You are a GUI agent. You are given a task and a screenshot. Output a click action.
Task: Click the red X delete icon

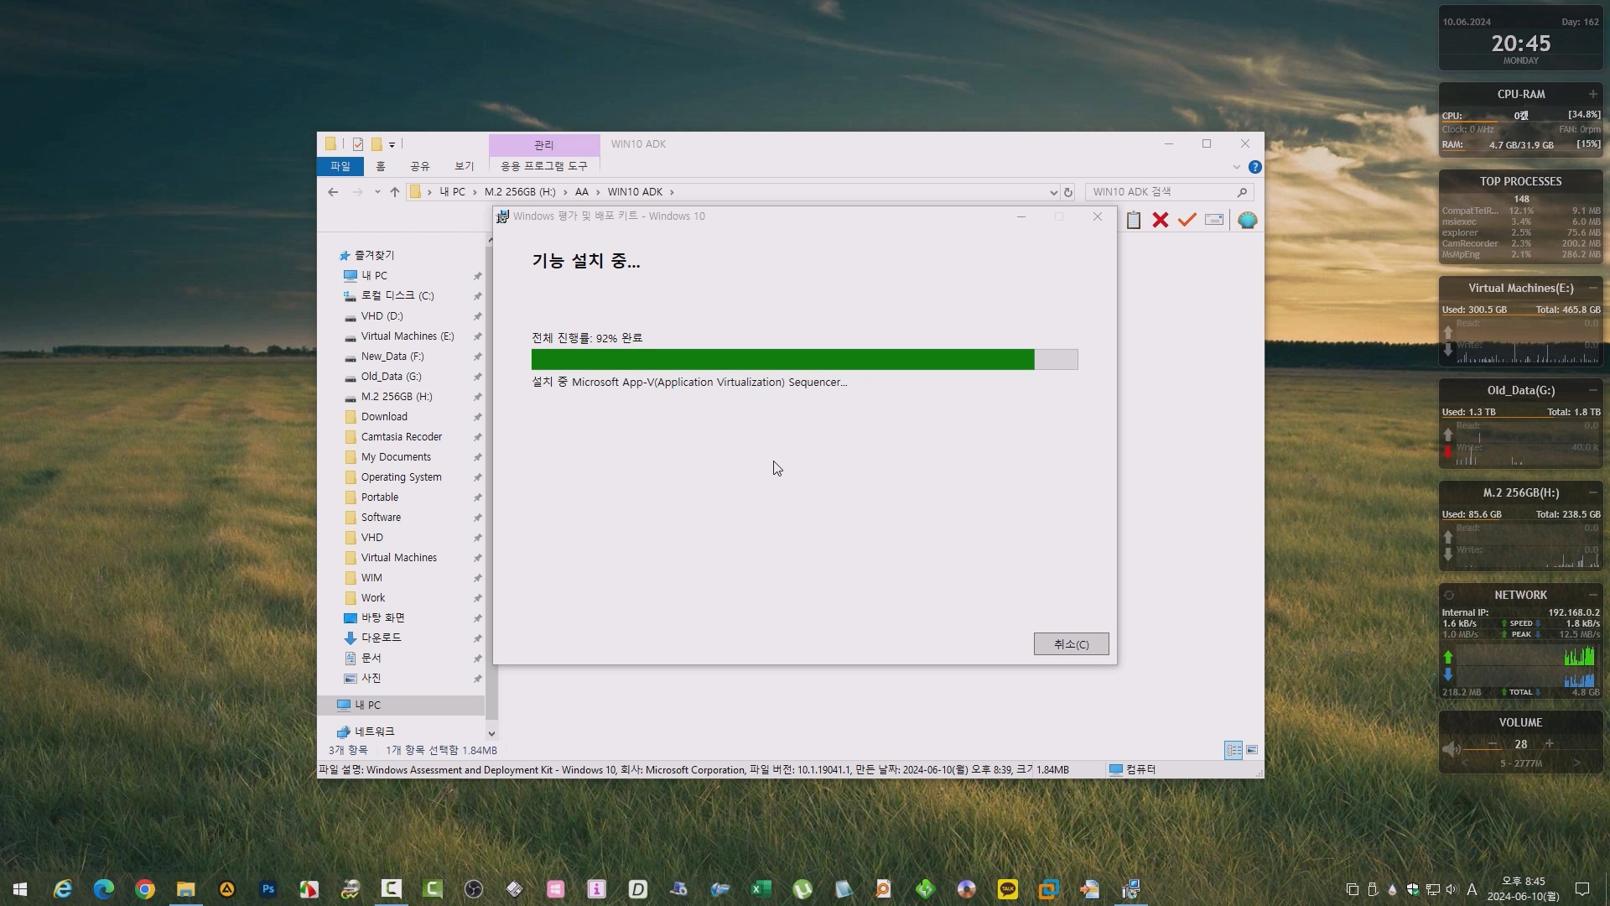(1160, 220)
